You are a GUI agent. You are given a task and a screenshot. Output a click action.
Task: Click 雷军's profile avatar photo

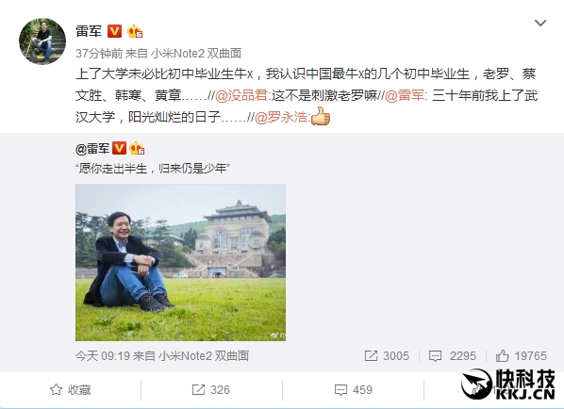(x=42, y=41)
